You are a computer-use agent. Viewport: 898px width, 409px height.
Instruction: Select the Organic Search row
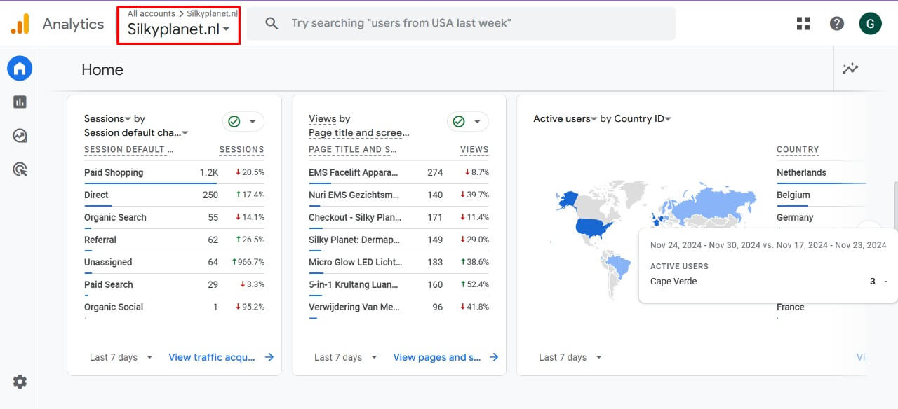[174, 218]
